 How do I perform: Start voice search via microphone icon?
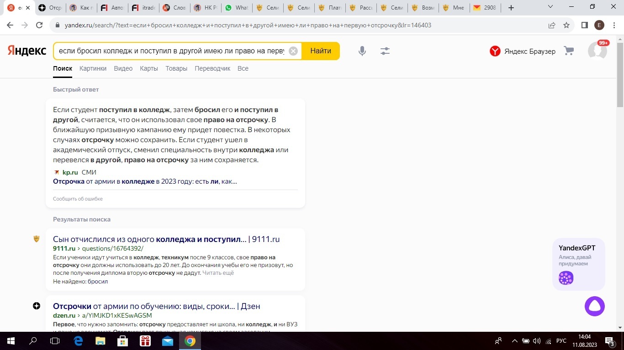[362, 51]
